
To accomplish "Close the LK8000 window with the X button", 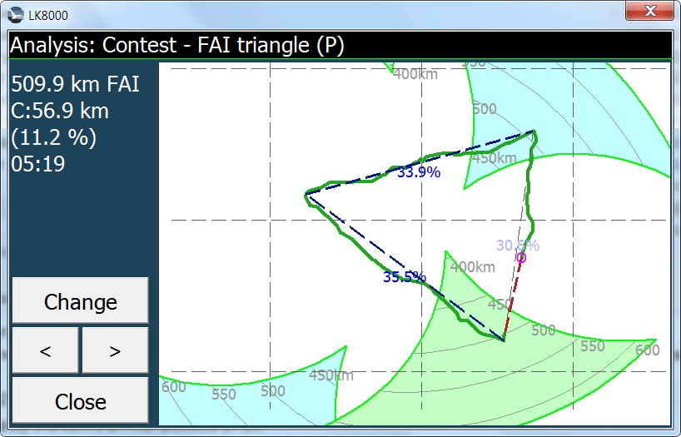I will 649,12.
